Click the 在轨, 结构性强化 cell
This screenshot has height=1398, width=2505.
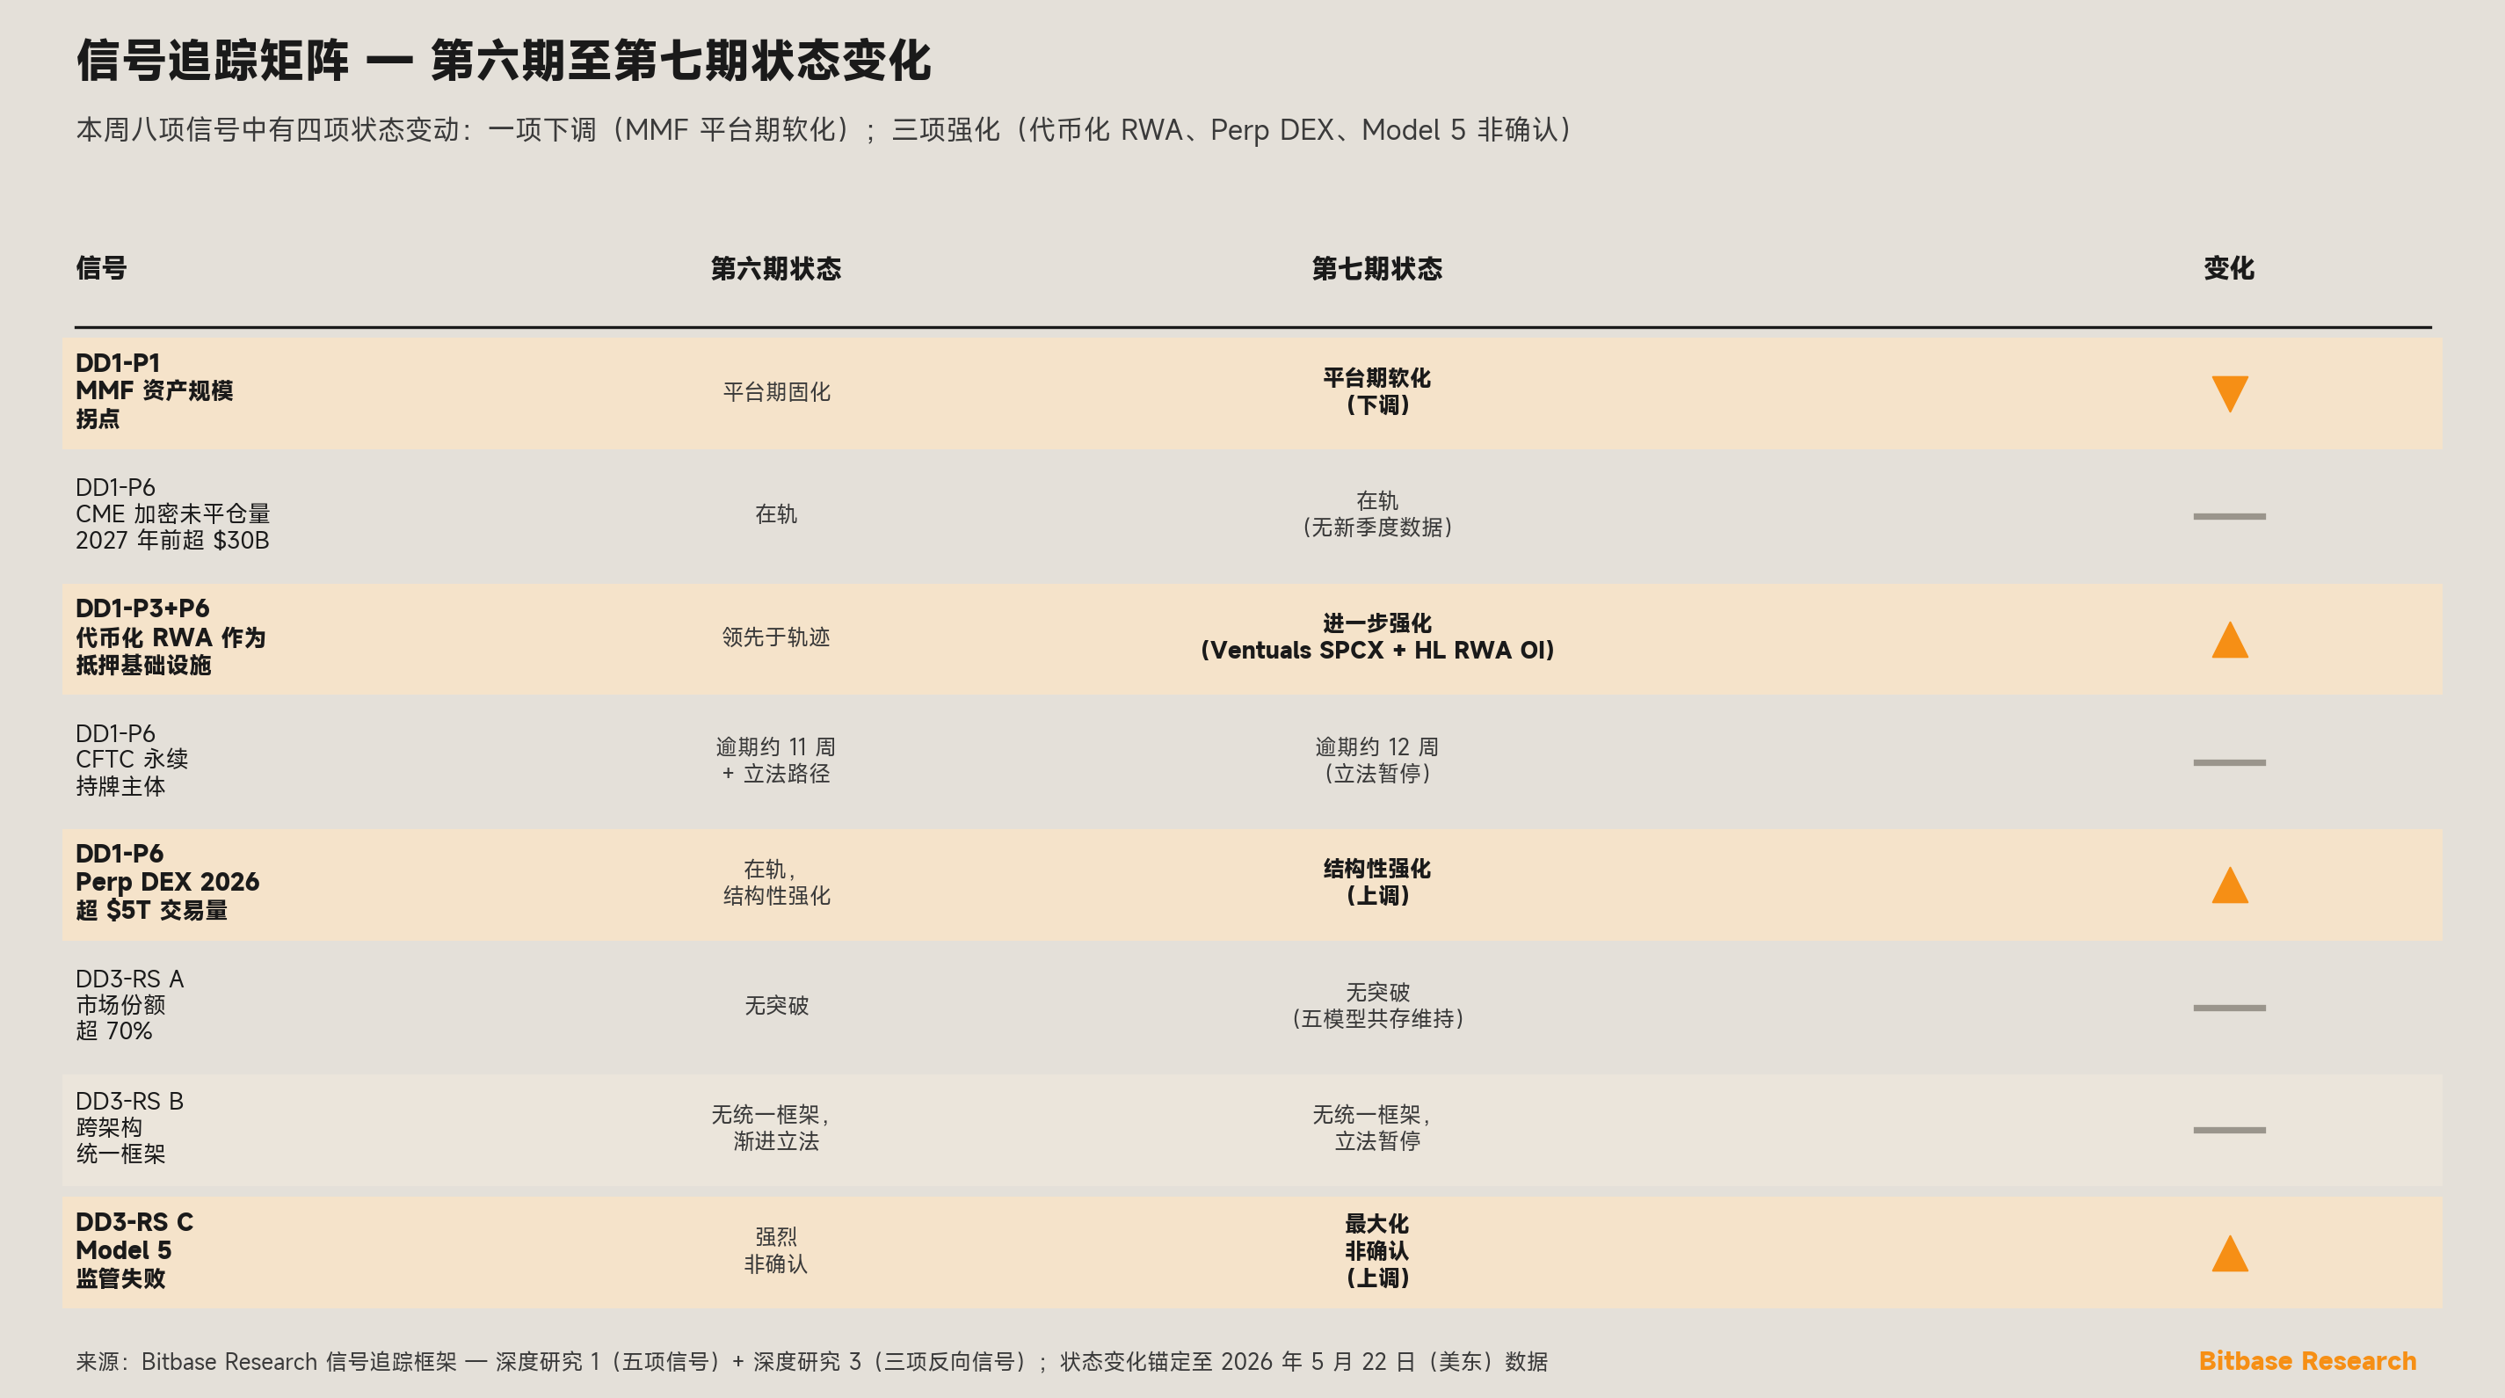click(776, 883)
